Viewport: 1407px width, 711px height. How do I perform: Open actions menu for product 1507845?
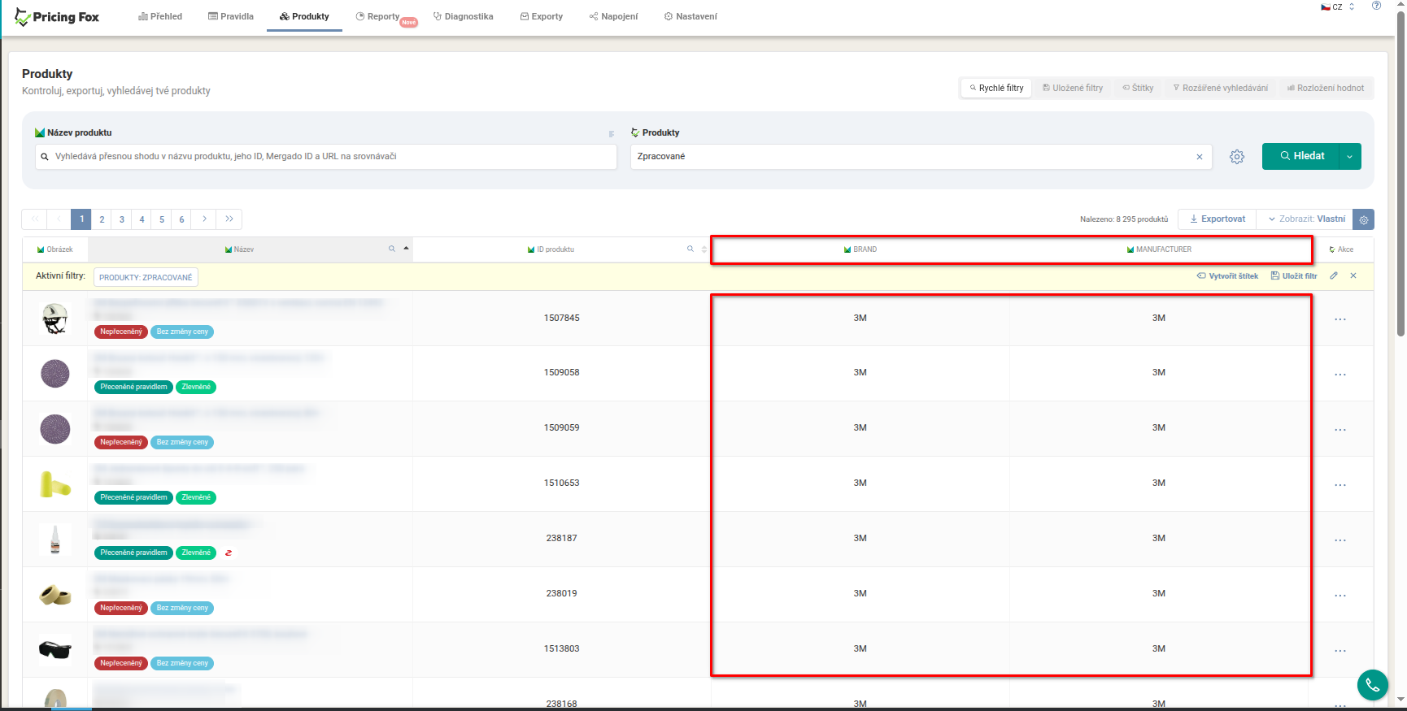pyautogui.click(x=1339, y=319)
